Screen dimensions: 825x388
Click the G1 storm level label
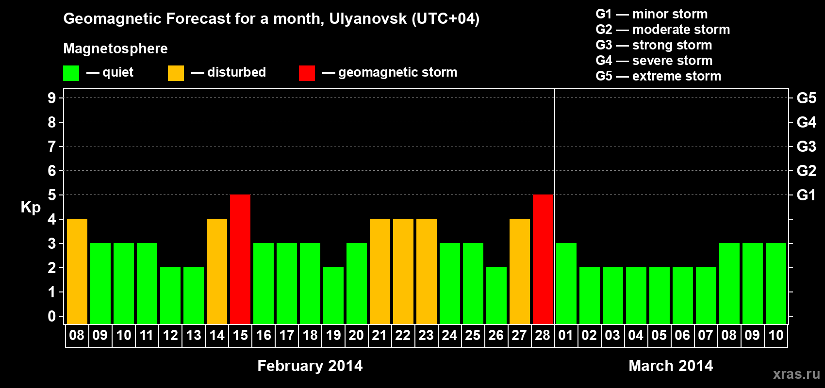pos(806,195)
